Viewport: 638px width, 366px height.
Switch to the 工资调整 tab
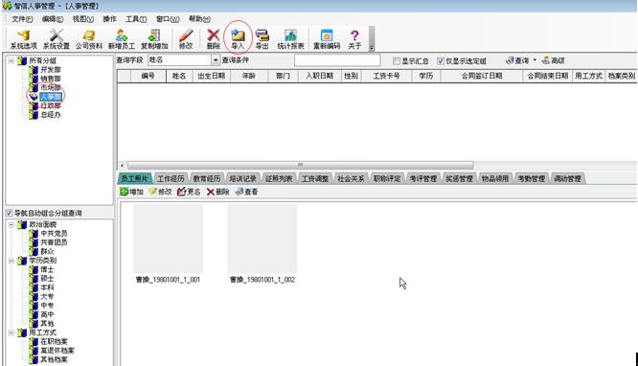(x=315, y=178)
